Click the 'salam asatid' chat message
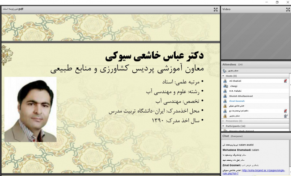 (238, 145)
